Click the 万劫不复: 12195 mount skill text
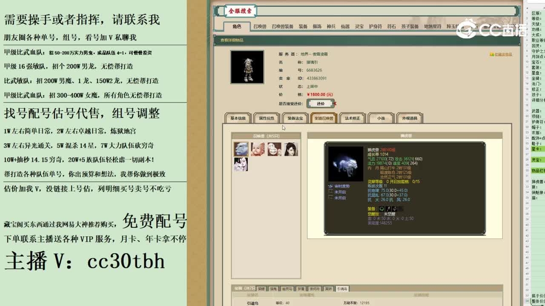 [x=356, y=303]
